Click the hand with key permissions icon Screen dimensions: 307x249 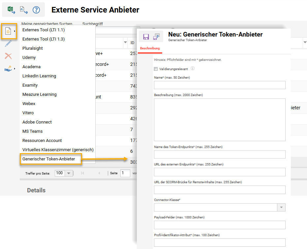pos(8,69)
